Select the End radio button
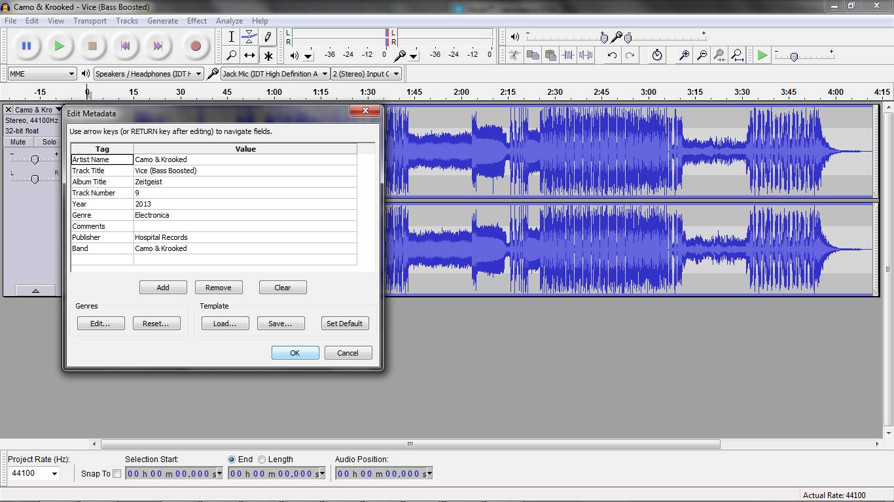The width and height of the screenshot is (894, 502). click(x=232, y=460)
